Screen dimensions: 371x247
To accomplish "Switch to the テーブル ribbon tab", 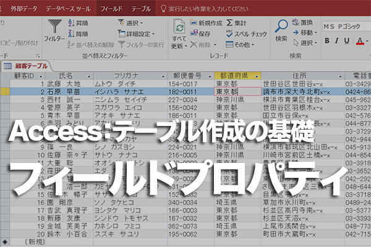I will 141,9.
